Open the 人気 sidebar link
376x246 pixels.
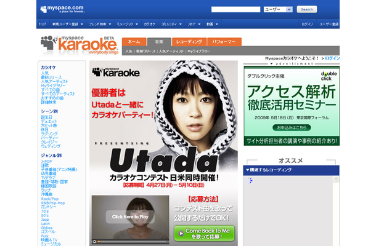point(45,73)
